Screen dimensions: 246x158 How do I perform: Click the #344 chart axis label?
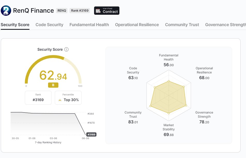click(90, 114)
